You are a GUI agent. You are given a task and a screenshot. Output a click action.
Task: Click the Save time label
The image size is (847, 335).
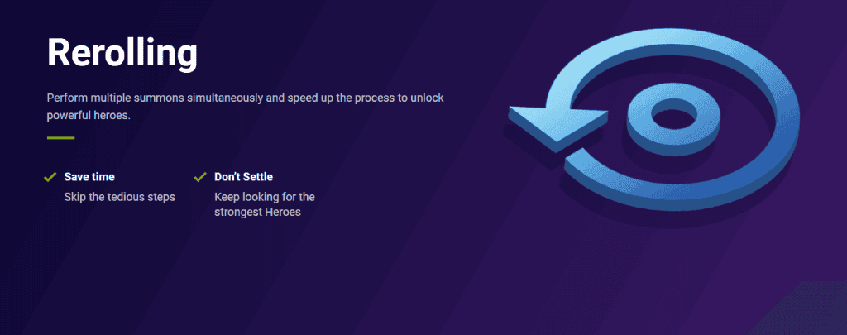[89, 177]
